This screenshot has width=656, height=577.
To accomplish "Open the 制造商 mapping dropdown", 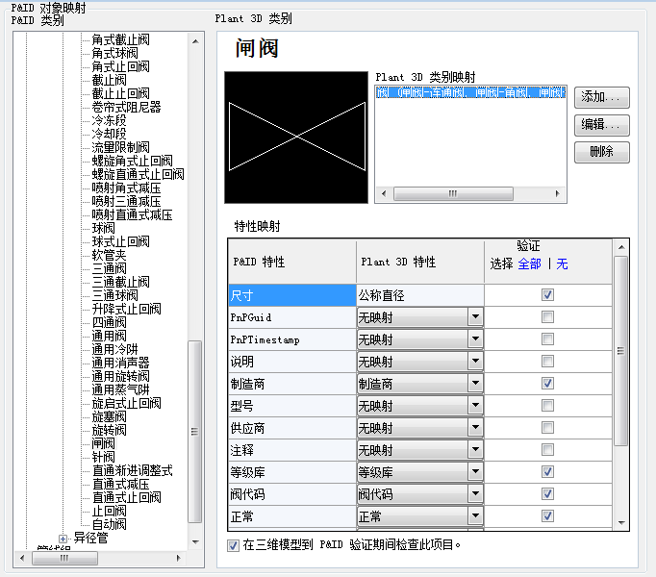I will pos(475,384).
